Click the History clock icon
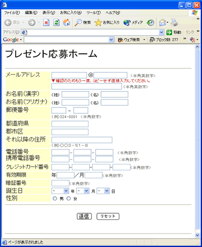Viewport: 202px width, 247px height. click(150, 23)
